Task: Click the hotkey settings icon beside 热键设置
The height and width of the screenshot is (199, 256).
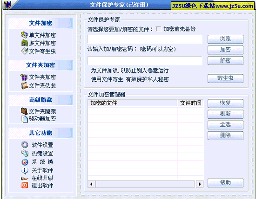Action: point(25,153)
